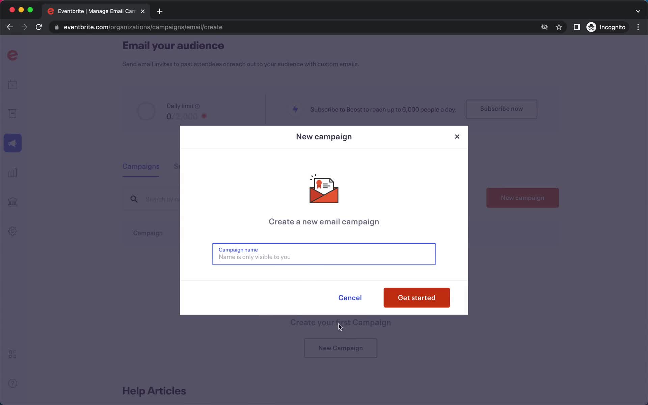Click the grid/apps icon

12,354
